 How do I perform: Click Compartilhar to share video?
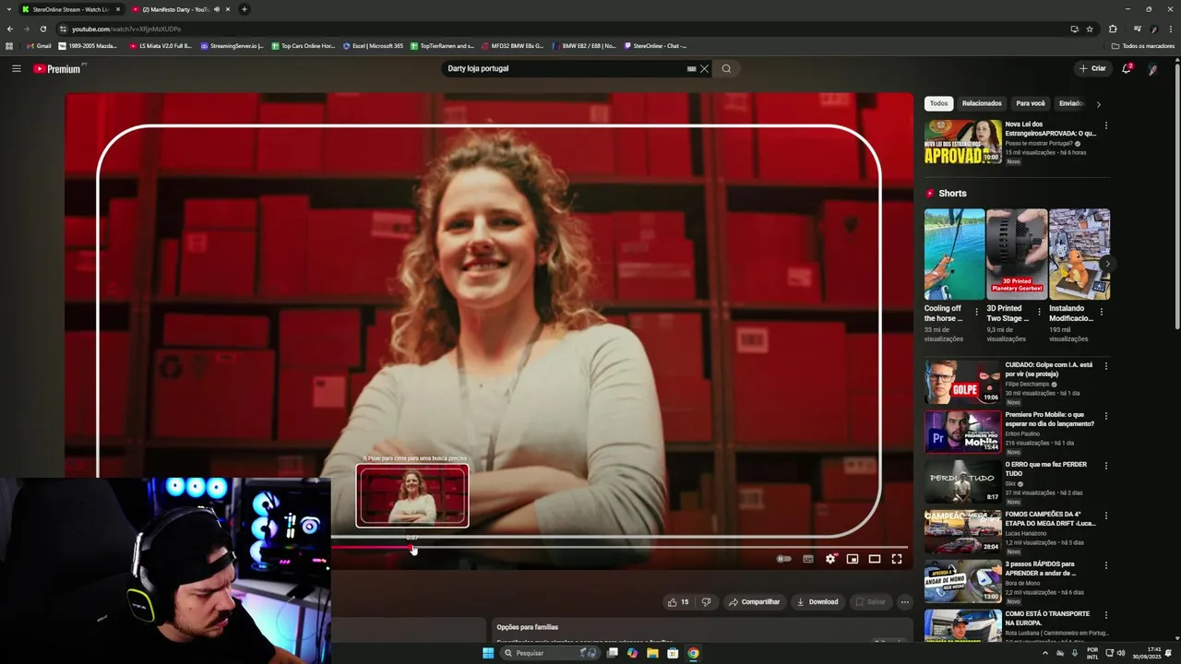754,602
